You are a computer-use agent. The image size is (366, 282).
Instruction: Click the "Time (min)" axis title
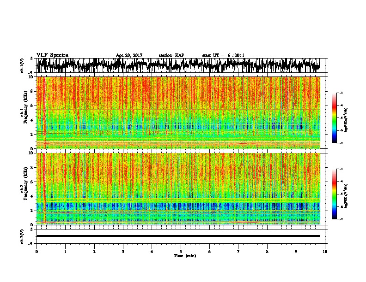pos(185,256)
